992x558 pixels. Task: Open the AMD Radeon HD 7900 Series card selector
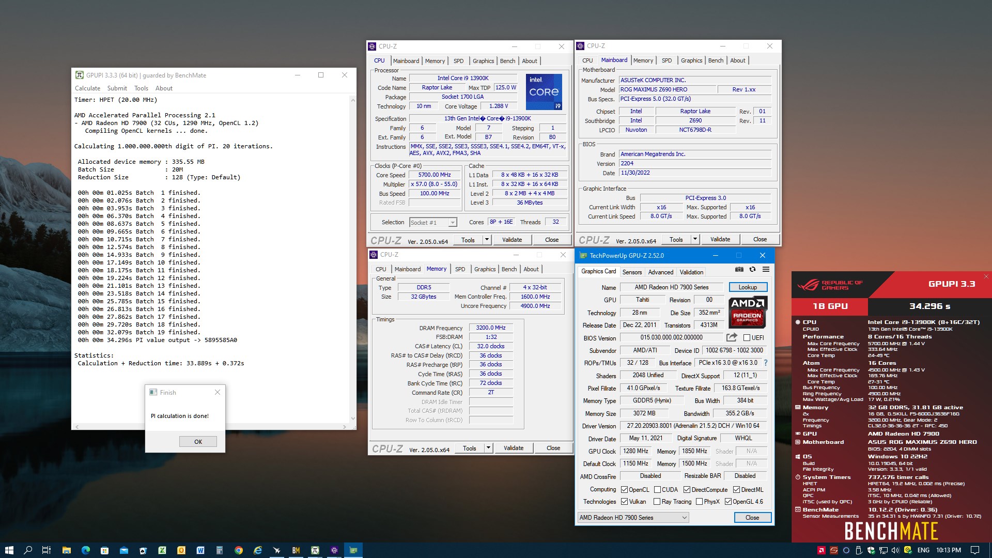pyautogui.click(x=633, y=518)
